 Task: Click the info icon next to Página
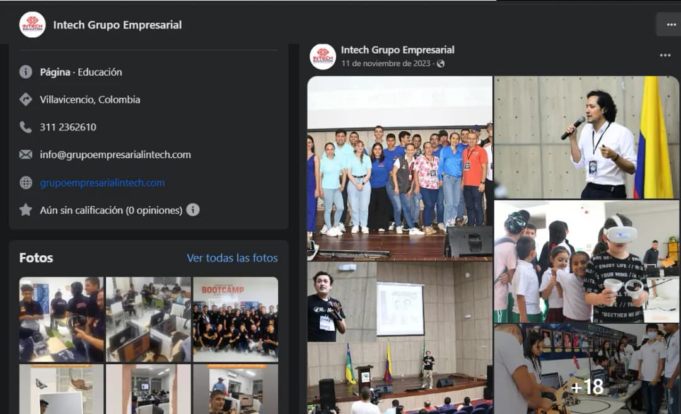(x=26, y=72)
